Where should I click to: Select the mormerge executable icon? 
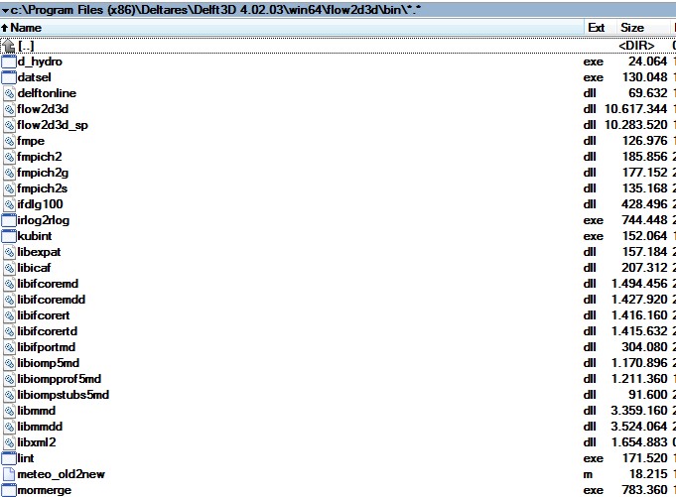(9, 490)
